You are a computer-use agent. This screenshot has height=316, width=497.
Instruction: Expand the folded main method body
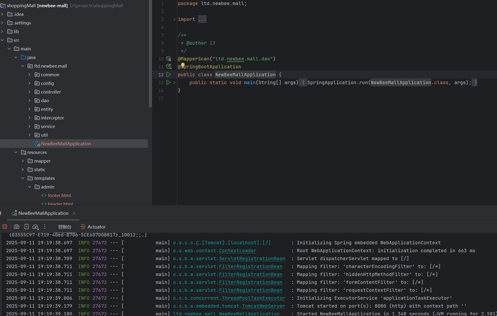175,83
